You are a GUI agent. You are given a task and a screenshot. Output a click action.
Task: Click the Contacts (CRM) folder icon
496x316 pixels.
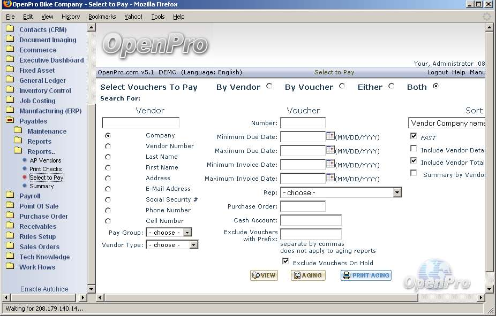[x=10, y=29]
